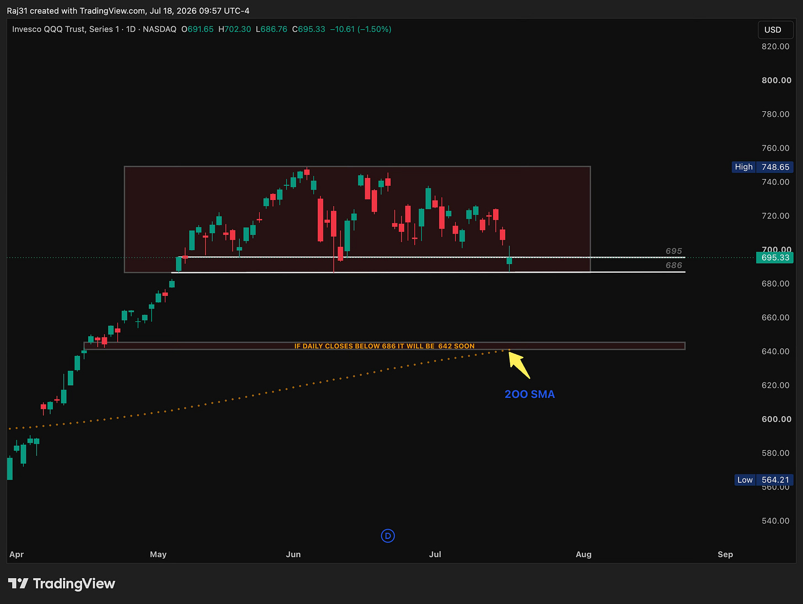Screen dimensions: 803x604
Task: Click the 620.00 price axis label
Action: pyautogui.click(x=776, y=385)
